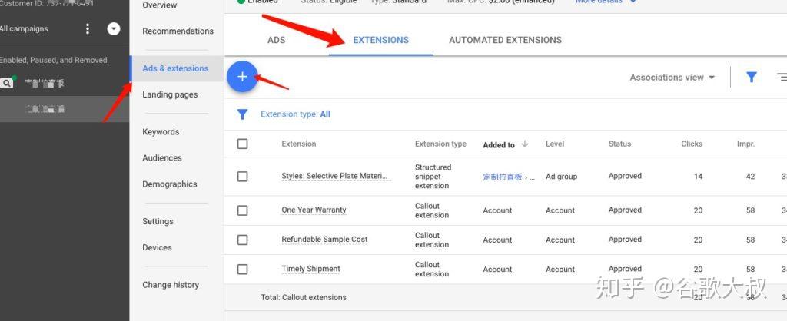Switch to the Automated Extensions tab

tap(505, 40)
